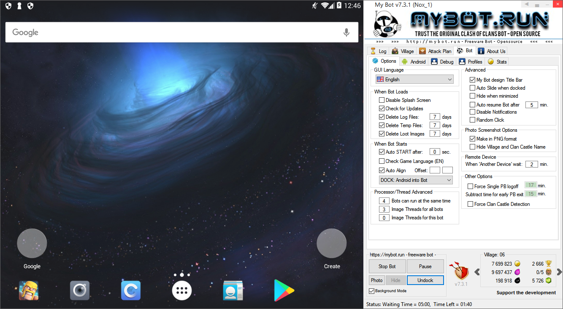Image resolution: width=563 pixels, height=309 pixels.
Task: Open the DOCK: Android into Bot dropdown
Action: pos(415,180)
